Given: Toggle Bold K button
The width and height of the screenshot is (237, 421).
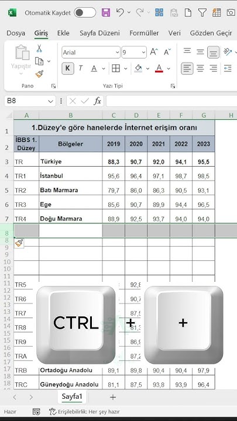Looking at the screenshot, I should pyautogui.click(x=68, y=68).
